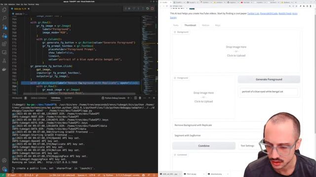Open the Docker whale view
Image resolution: width=316 pixels, height=177 pixels.
pyautogui.click(x=4, y=69)
